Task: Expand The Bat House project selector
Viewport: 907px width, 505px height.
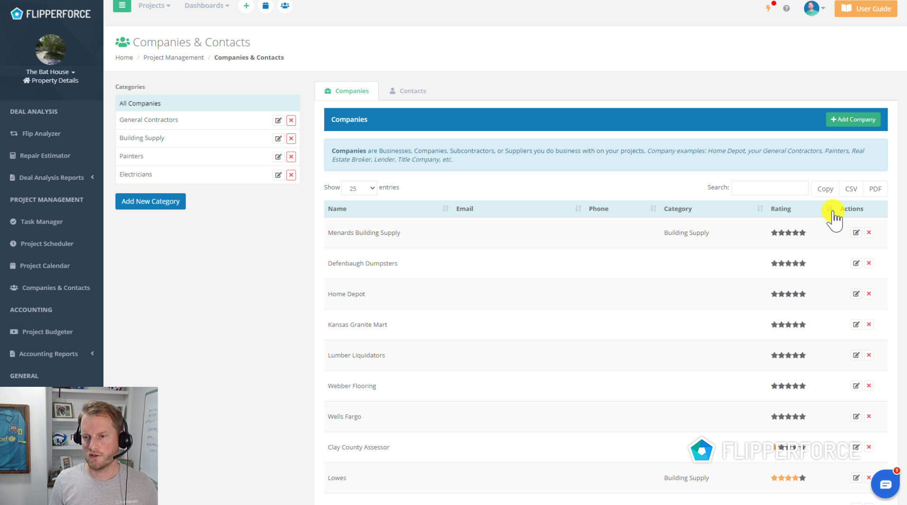Action: tap(50, 72)
